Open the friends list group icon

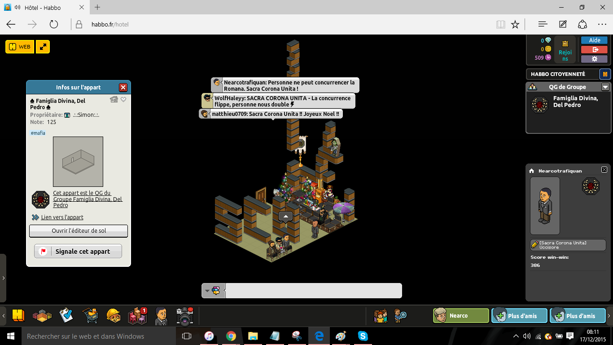(381, 316)
